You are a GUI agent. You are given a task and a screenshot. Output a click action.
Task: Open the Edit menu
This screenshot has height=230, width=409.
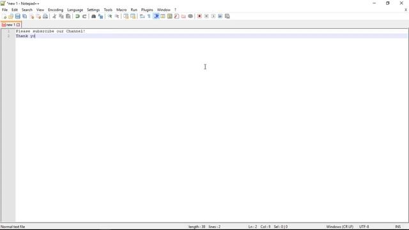pos(15,10)
